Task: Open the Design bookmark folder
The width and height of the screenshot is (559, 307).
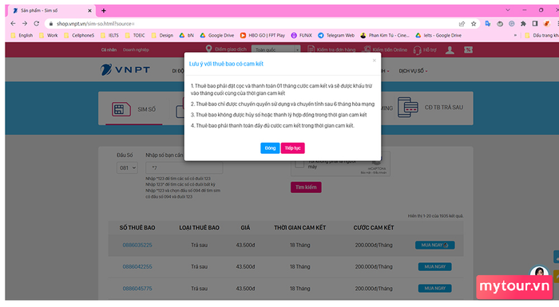Action: pyautogui.click(x=162, y=35)
